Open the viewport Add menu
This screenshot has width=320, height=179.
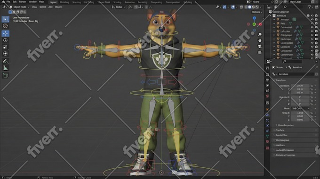(50, 7)
